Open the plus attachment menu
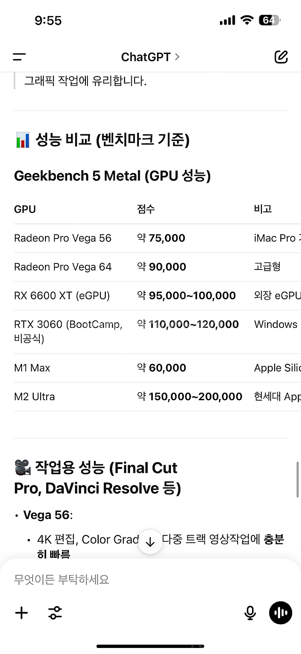 (21, 613)
